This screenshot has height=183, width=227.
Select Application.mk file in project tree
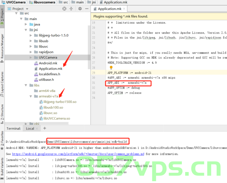pyautogui.click(x=51, y=69)
